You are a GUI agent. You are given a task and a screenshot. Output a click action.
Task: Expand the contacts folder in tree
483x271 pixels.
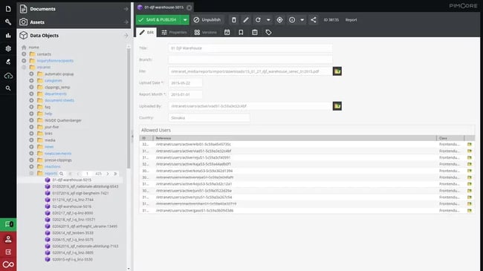point(24,54)
